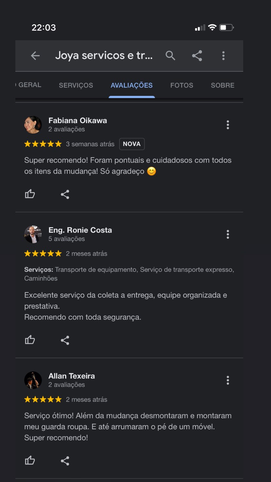Give thumbs up to Allan Texeira's review
Viewport: 271px width, 482px height.
[x=30, y=461]
